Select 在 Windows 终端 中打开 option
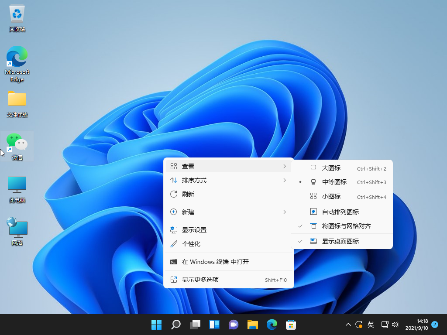 (205, 262)
